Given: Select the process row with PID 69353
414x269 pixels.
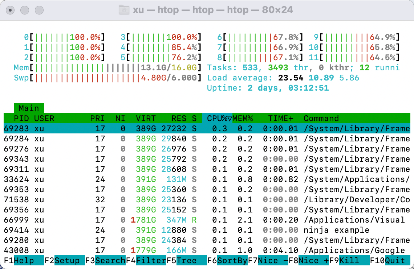Looking at the screenshot, I should (207, 190).
